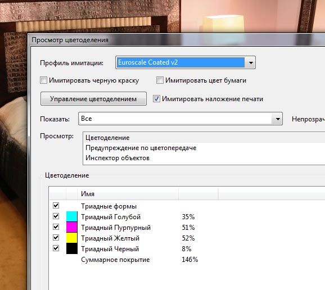Disable Имитировать наложение печати checkbox

point(156,98)
